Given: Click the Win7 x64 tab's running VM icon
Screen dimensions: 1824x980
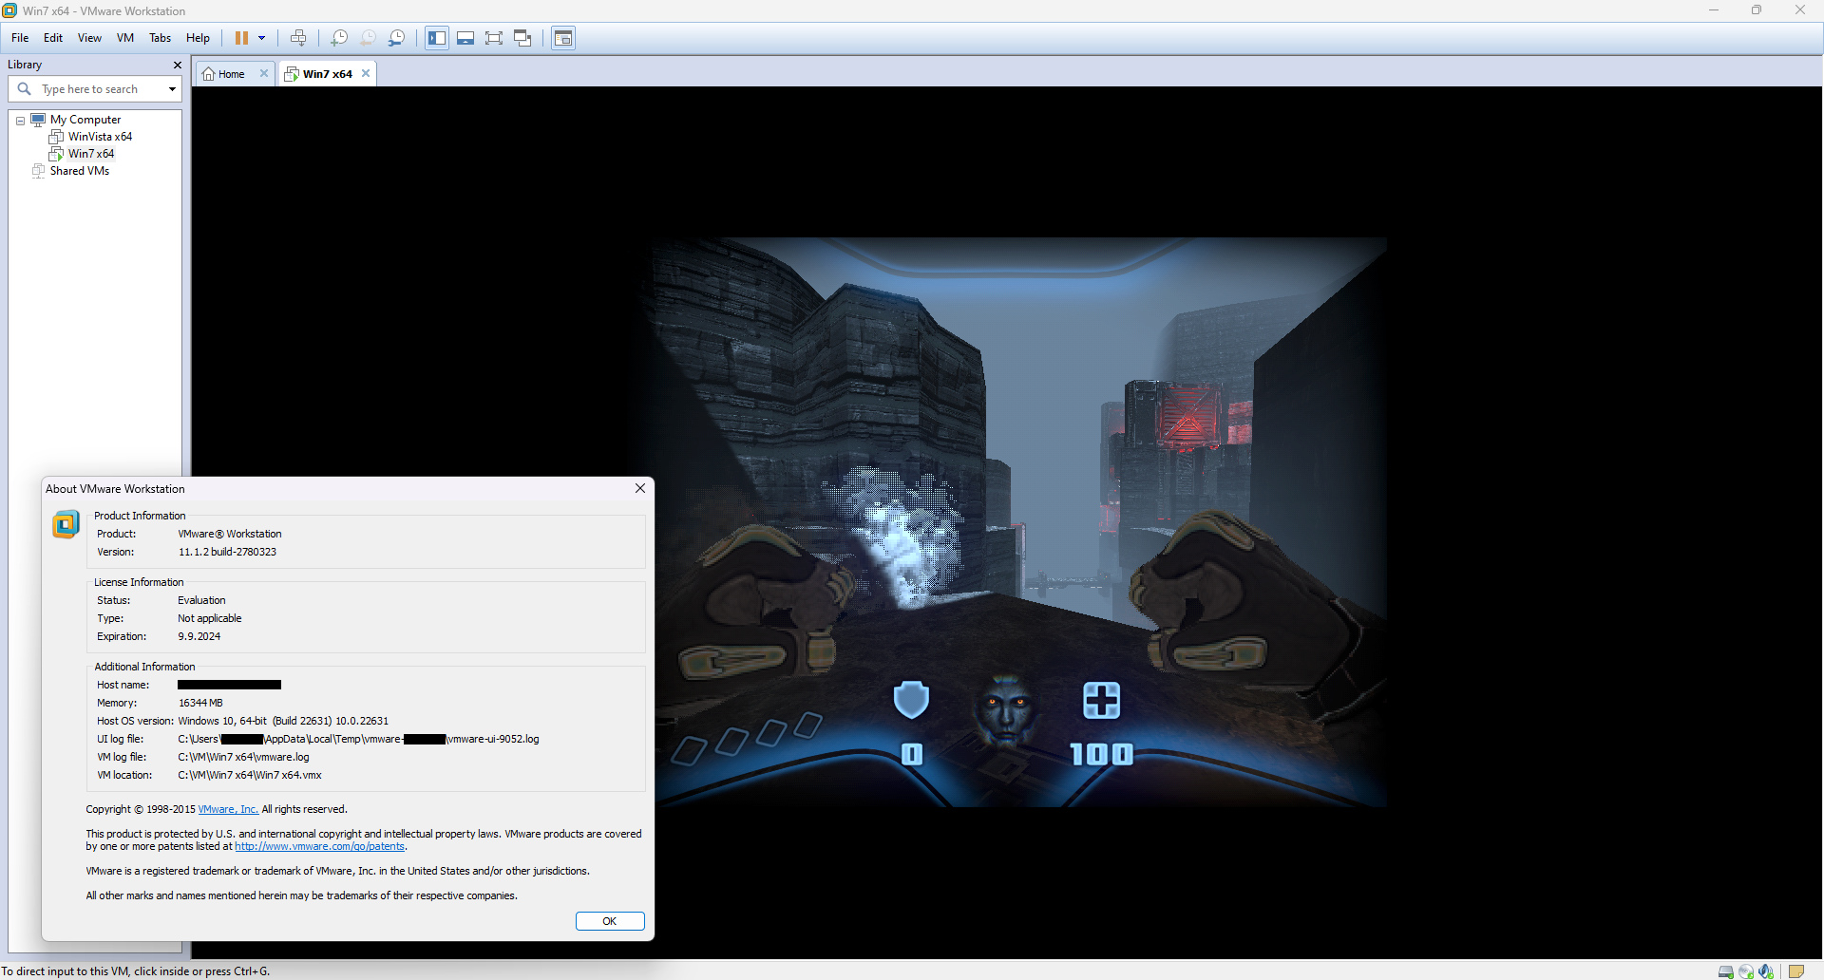Looking at the screenshot, I should (292, 74).
